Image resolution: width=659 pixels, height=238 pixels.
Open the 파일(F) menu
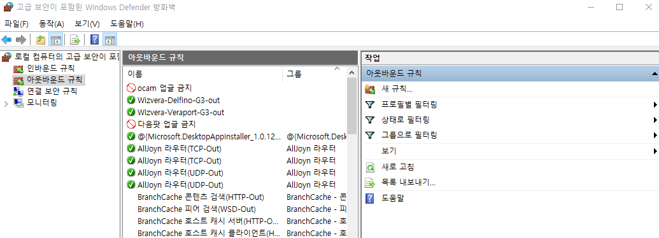click(x=17, y=24)
